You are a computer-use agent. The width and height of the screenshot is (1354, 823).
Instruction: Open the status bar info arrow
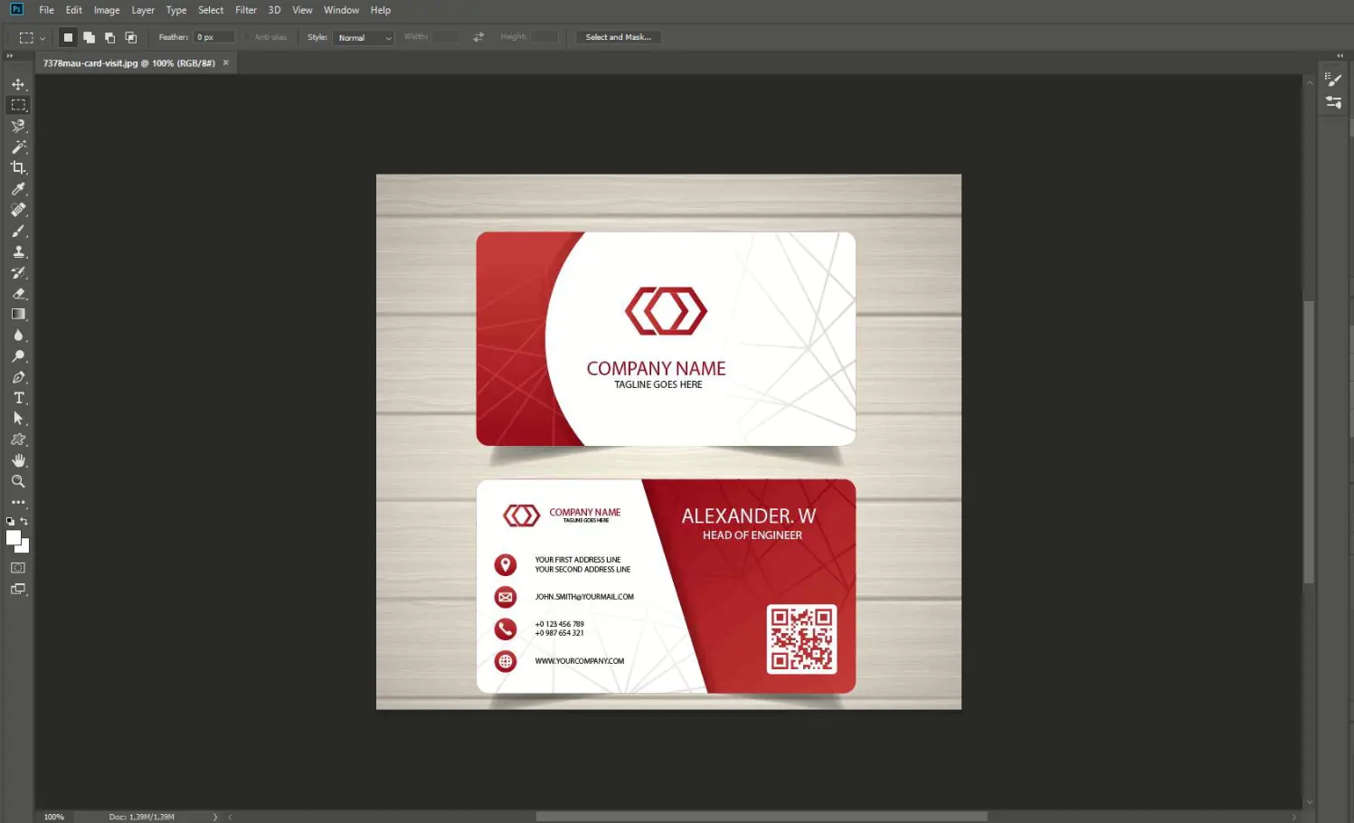(215, 817)
